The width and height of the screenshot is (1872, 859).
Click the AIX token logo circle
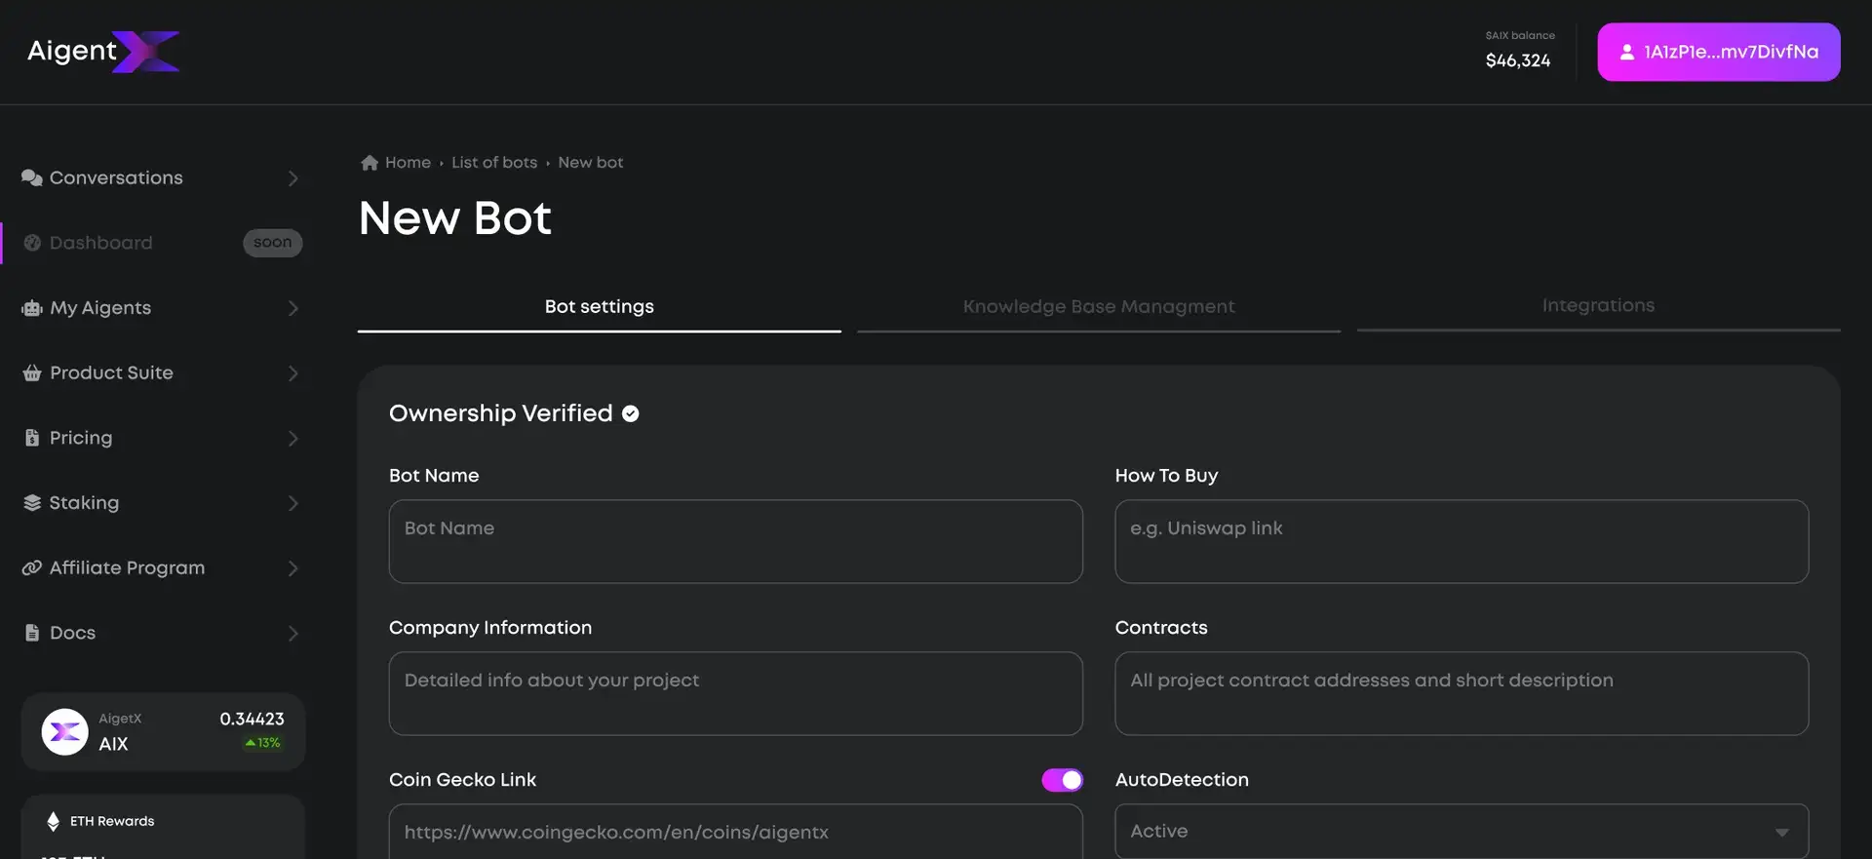65,731
